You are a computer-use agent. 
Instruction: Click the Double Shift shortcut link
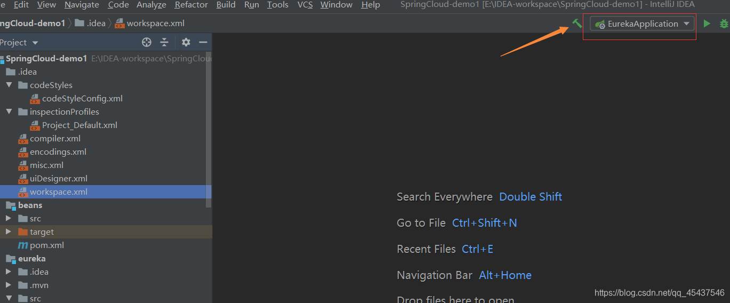(x=531, y=197)
